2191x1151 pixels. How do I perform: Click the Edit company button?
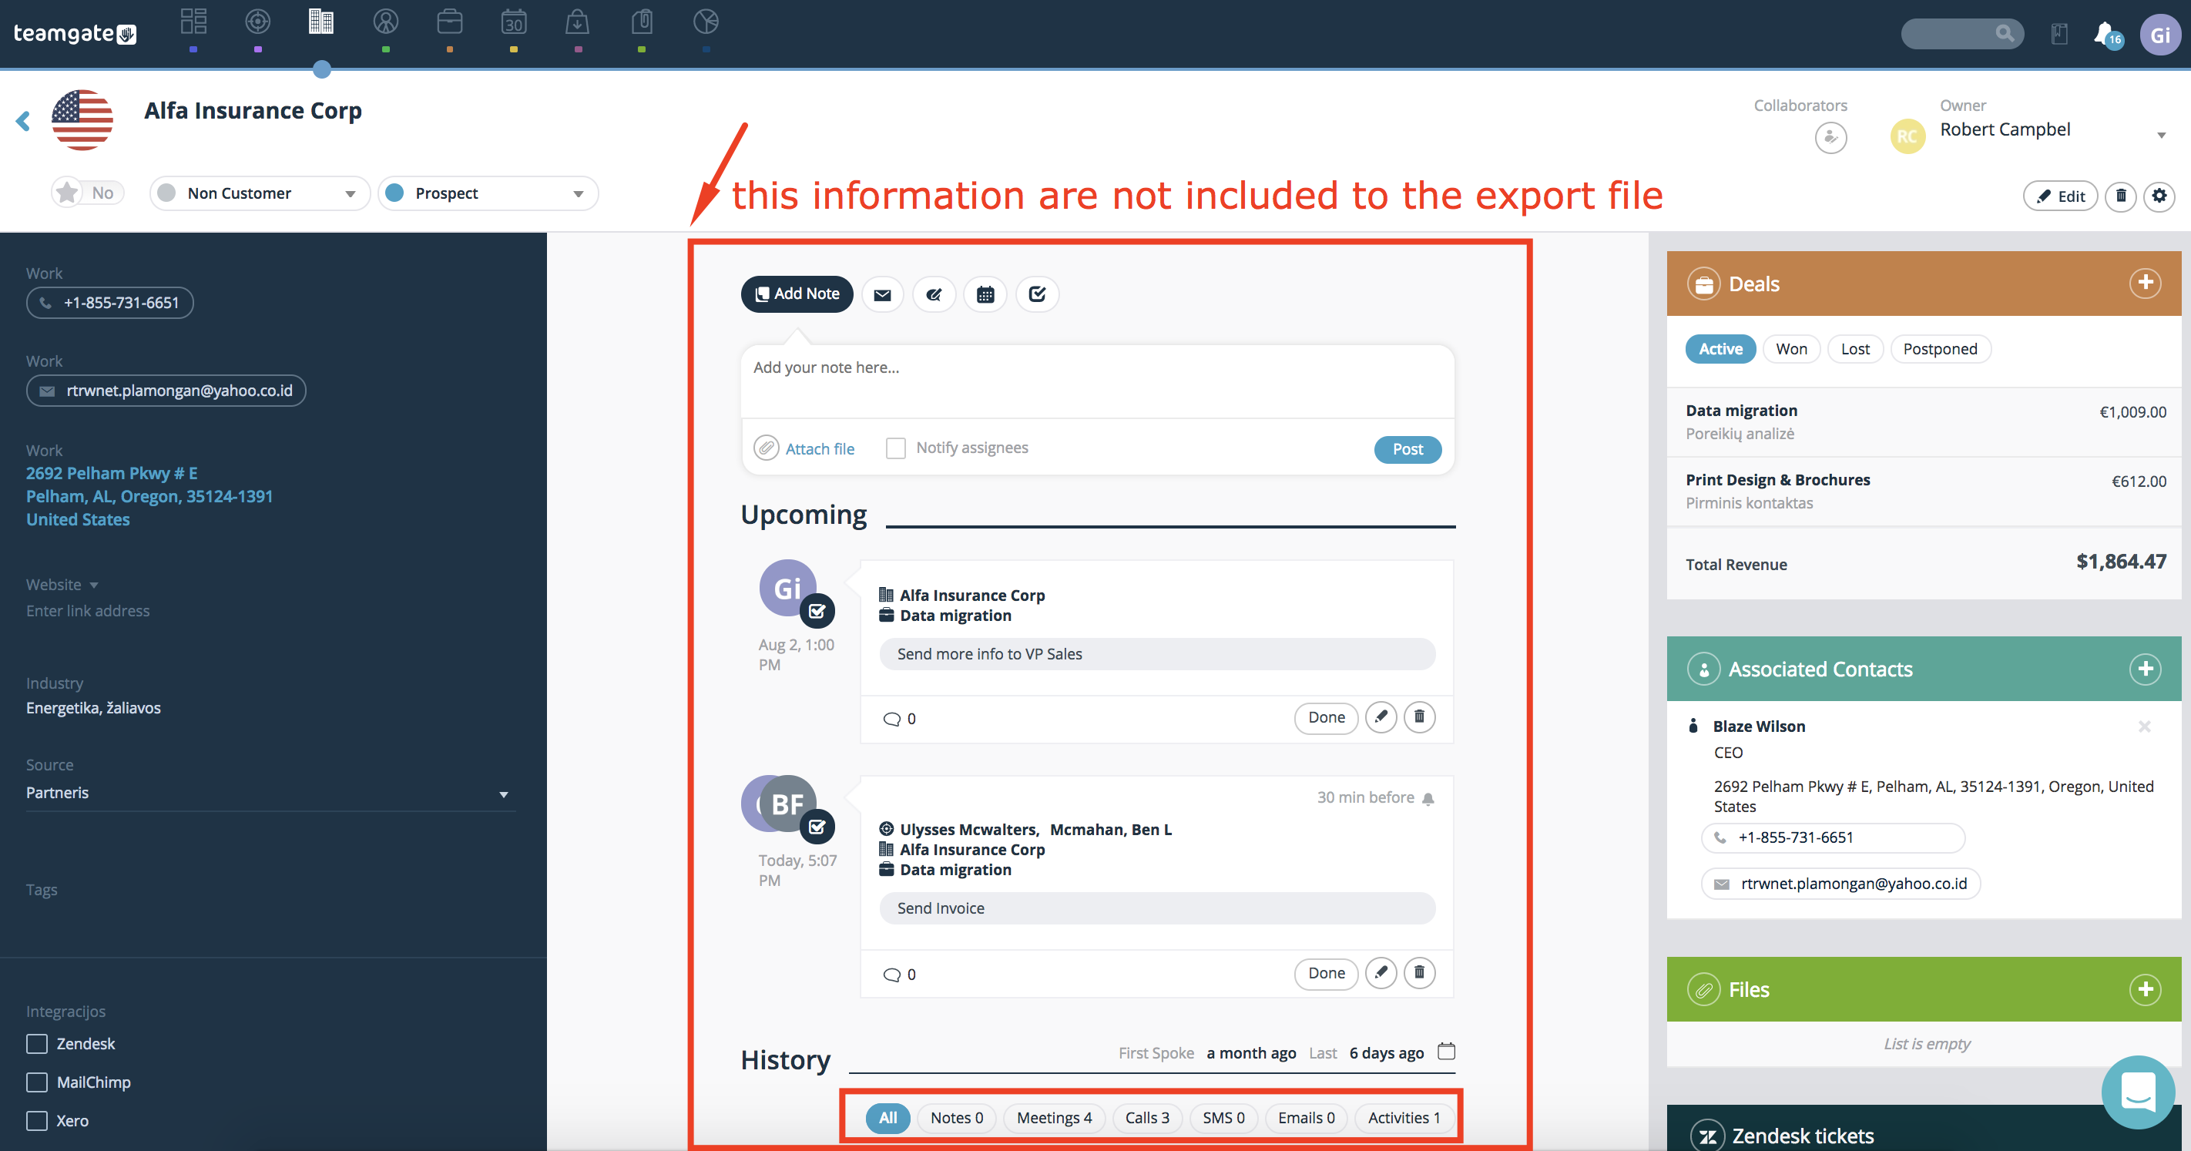pos(2059,196)
